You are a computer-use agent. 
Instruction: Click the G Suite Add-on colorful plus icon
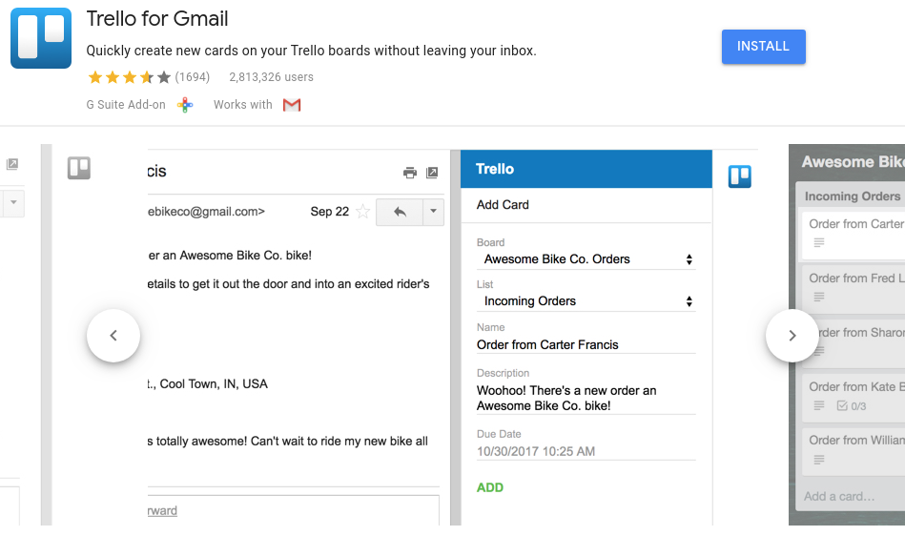(186, 105)
